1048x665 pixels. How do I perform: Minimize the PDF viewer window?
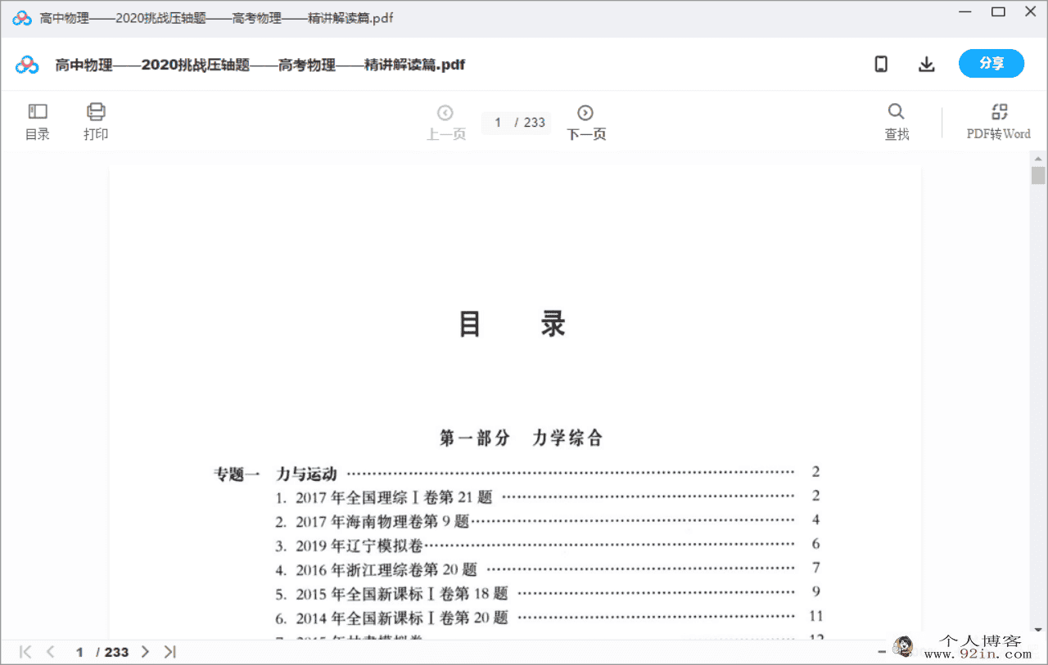click(x=966, y=11)
